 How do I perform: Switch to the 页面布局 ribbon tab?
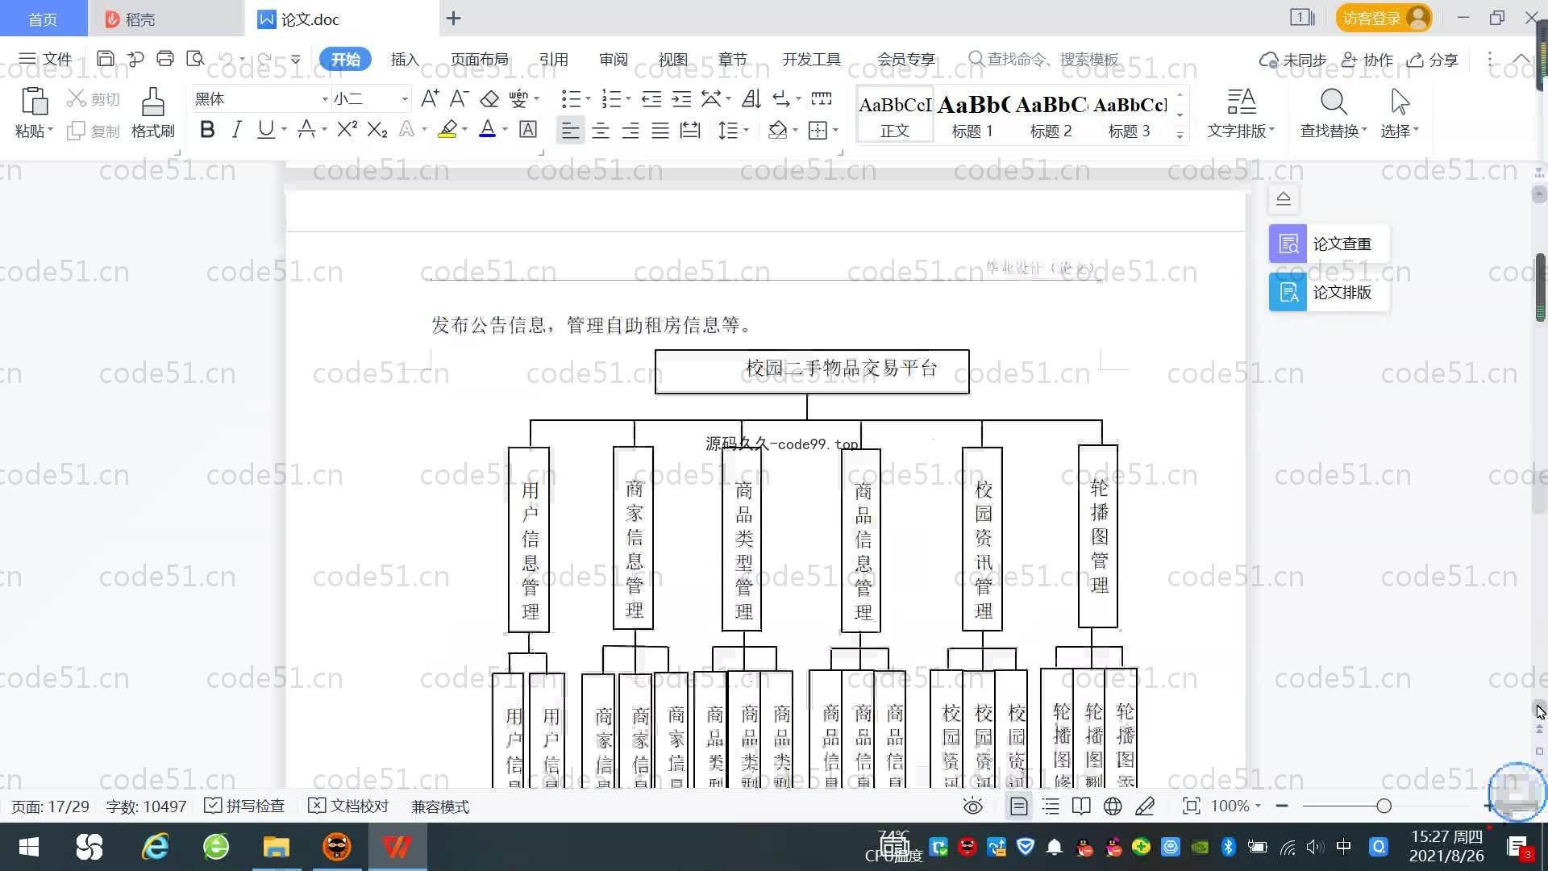[x=479, y=59]
